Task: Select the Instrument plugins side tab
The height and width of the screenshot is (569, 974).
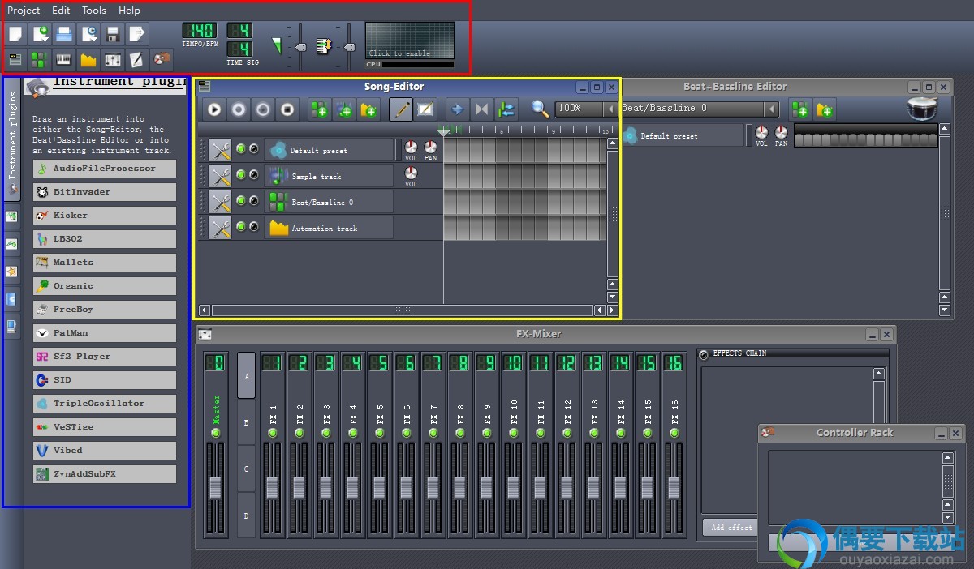Action: tap(13, 139)
